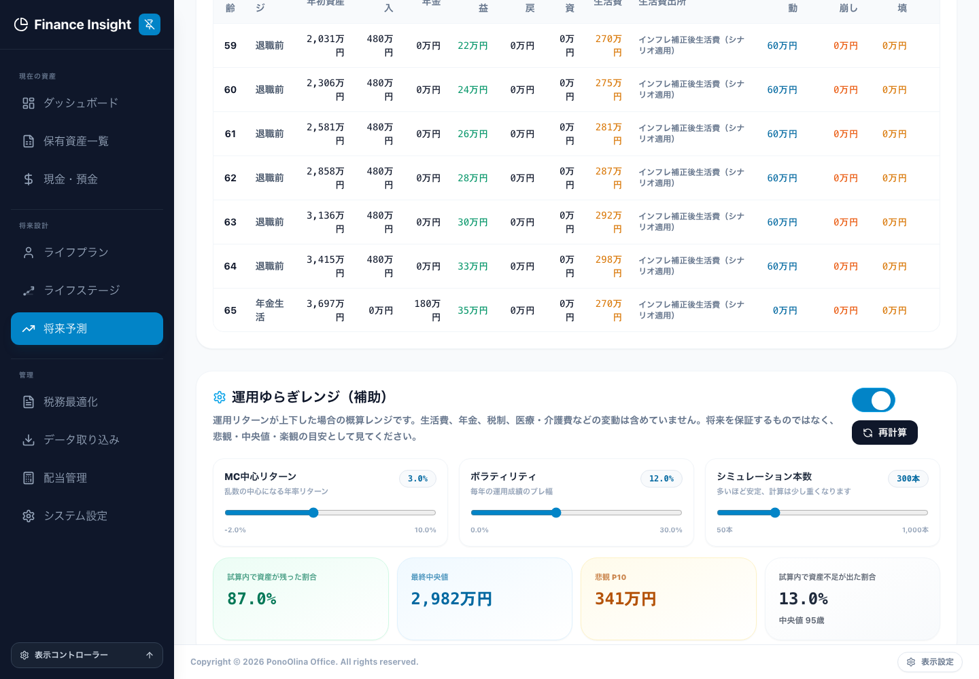The height and width of the screenshot is (679, 979).
Task: Click 180万円 pension in age 65 row
Action: (428, 310)
